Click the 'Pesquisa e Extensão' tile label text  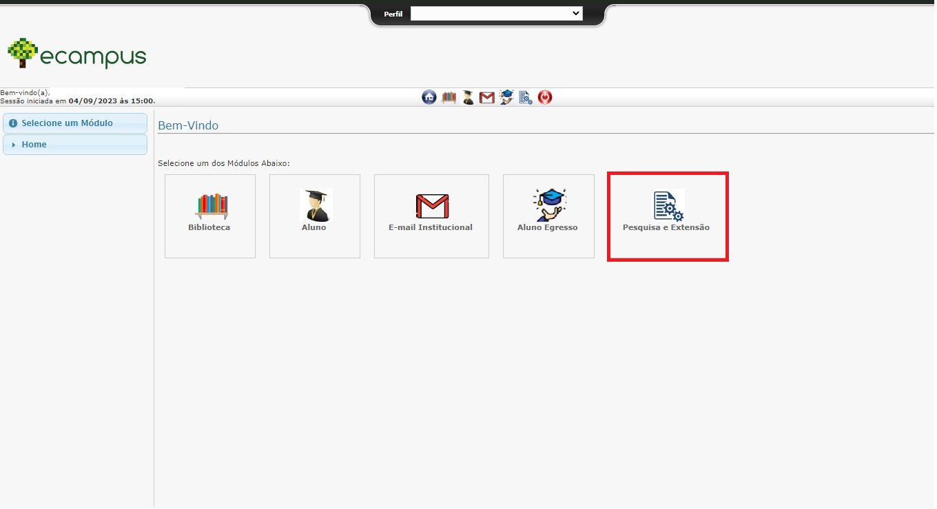666,227
